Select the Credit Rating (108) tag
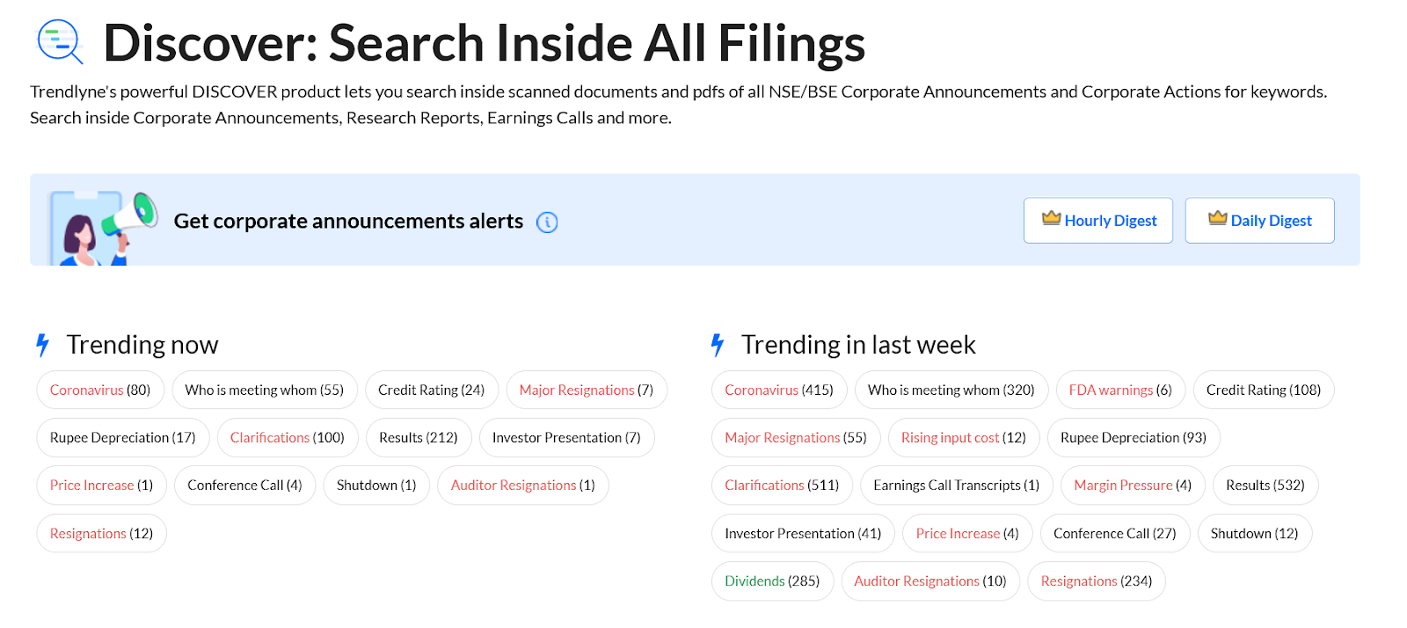This screenshot has width=1407, height=628. (x=1264, y=390)
